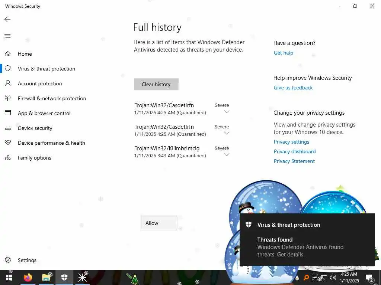
Task: Click the Account protection person icon
Action: (8, 83)
